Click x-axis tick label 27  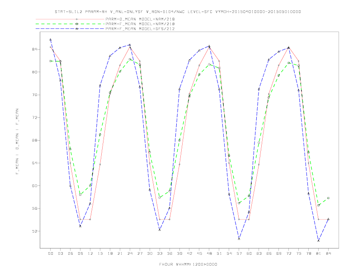[140, 253]
